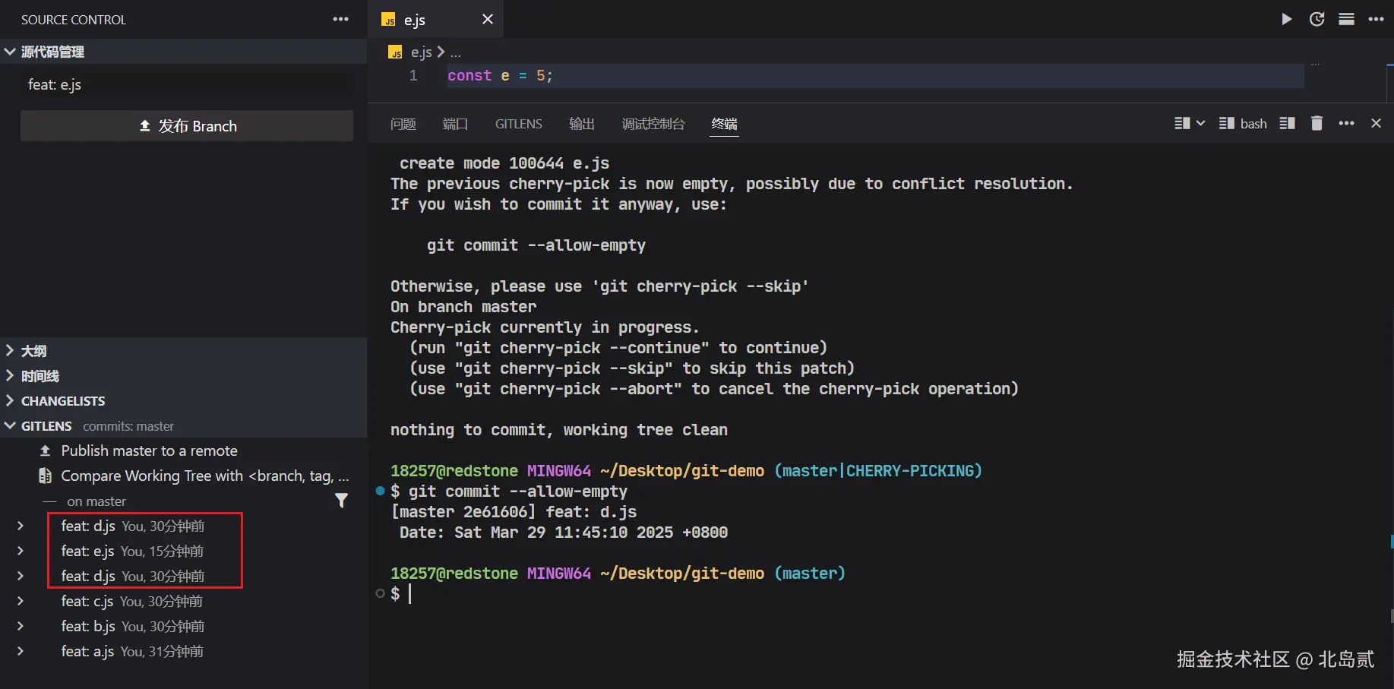Click the terminal line 'create mode 100644 e.js'
1394x689 pixels.
tap(504, 163)
